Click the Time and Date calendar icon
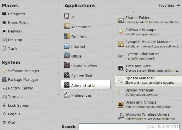Viewport: 182px width, 130px height. [121, 68]
